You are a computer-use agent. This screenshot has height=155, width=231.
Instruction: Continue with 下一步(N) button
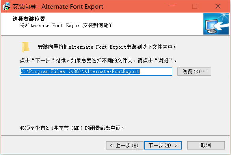coord(163,145)
